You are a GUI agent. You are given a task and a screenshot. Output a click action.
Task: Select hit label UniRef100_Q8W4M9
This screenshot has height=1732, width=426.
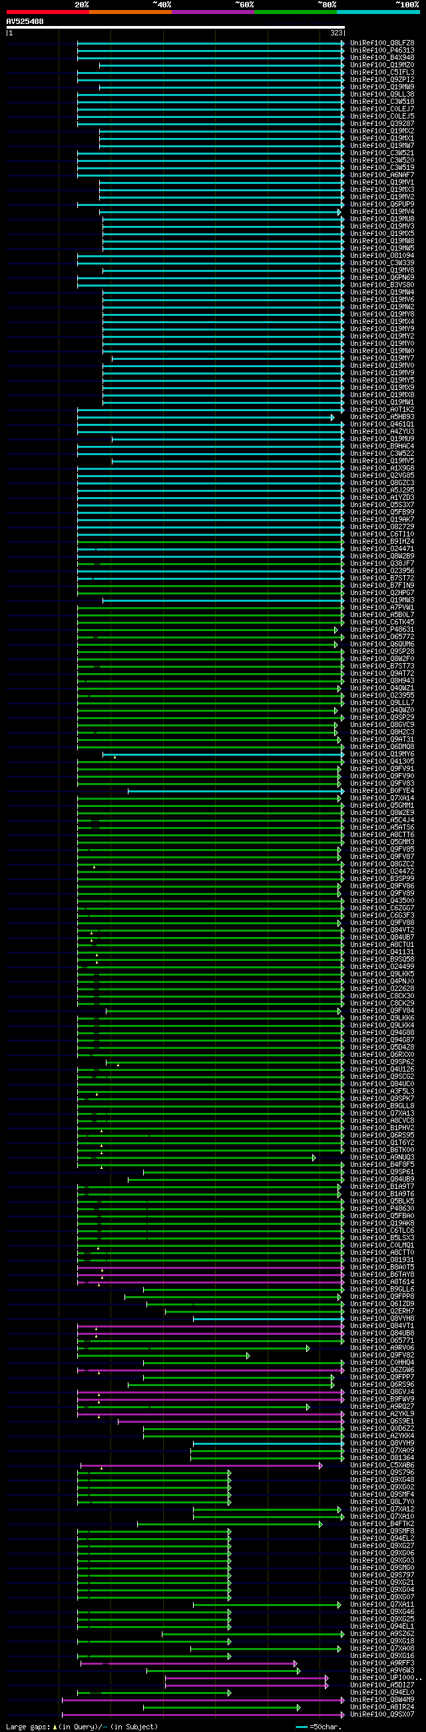(381, 1701)
